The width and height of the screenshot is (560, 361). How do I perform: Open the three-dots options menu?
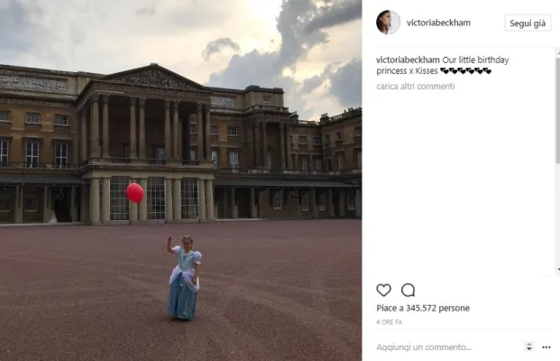546,347
